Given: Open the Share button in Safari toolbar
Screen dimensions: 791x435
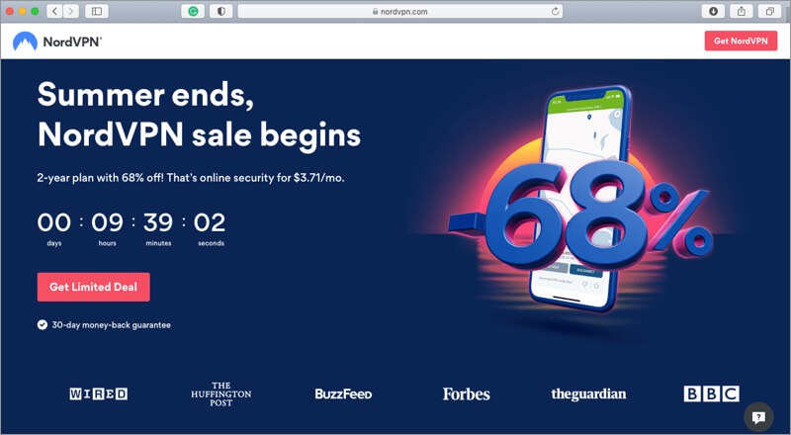Looking at the screenshot, I should pyautogui.click(x=742, y=11).
